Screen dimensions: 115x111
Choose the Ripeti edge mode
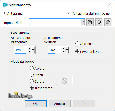pos(32,75)
